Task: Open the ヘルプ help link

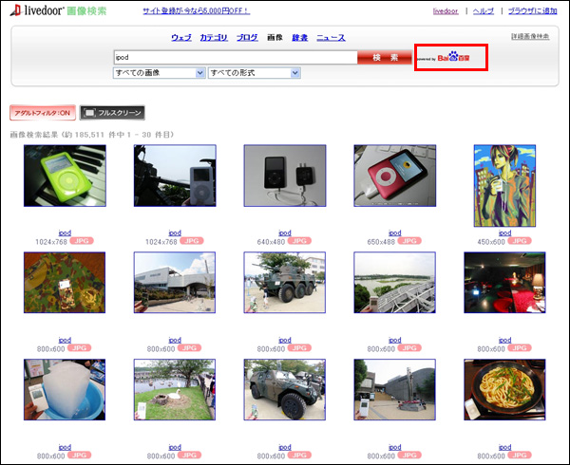Action: coord(484,10)
